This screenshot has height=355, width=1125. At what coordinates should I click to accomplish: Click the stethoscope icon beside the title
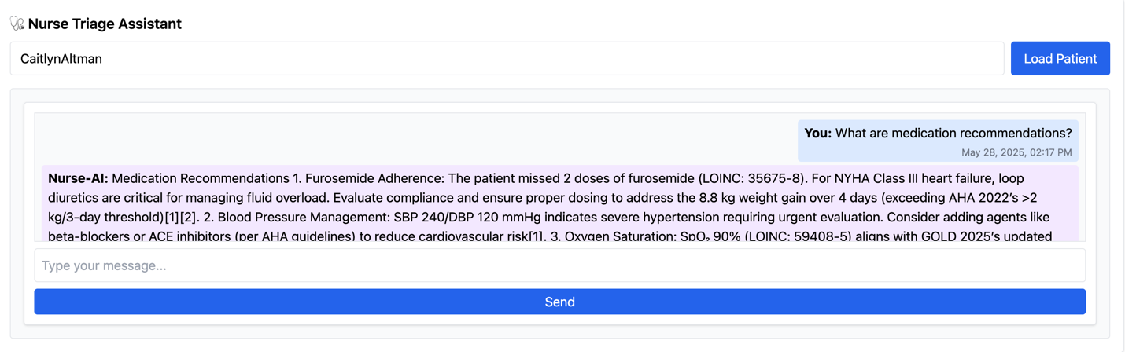17,24
